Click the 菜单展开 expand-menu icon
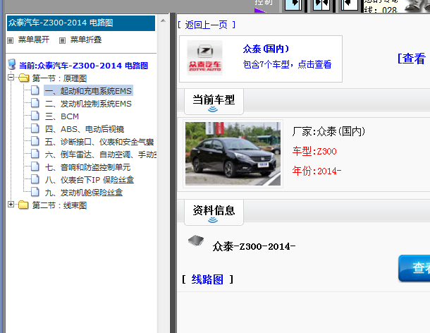 pyautogui.click(x=11, y=41)
